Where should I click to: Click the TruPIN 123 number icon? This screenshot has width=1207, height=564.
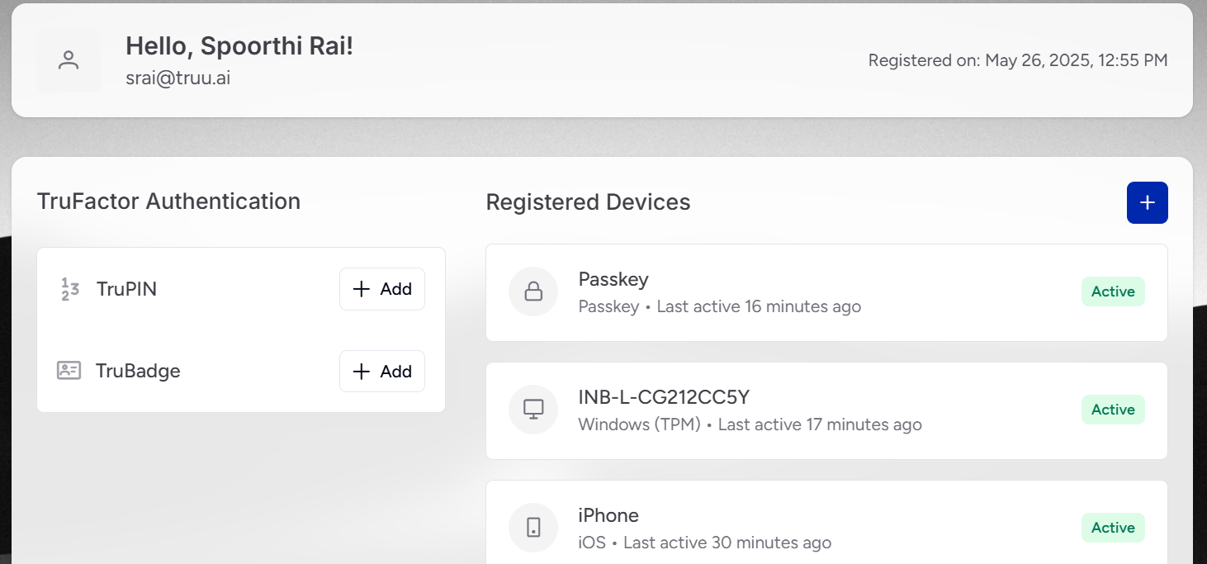point(70,289)
